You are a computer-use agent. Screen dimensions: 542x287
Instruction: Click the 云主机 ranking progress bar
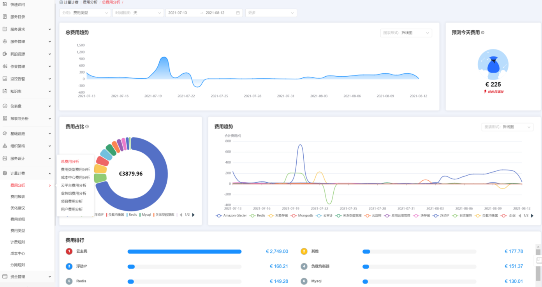pos(185,252)
